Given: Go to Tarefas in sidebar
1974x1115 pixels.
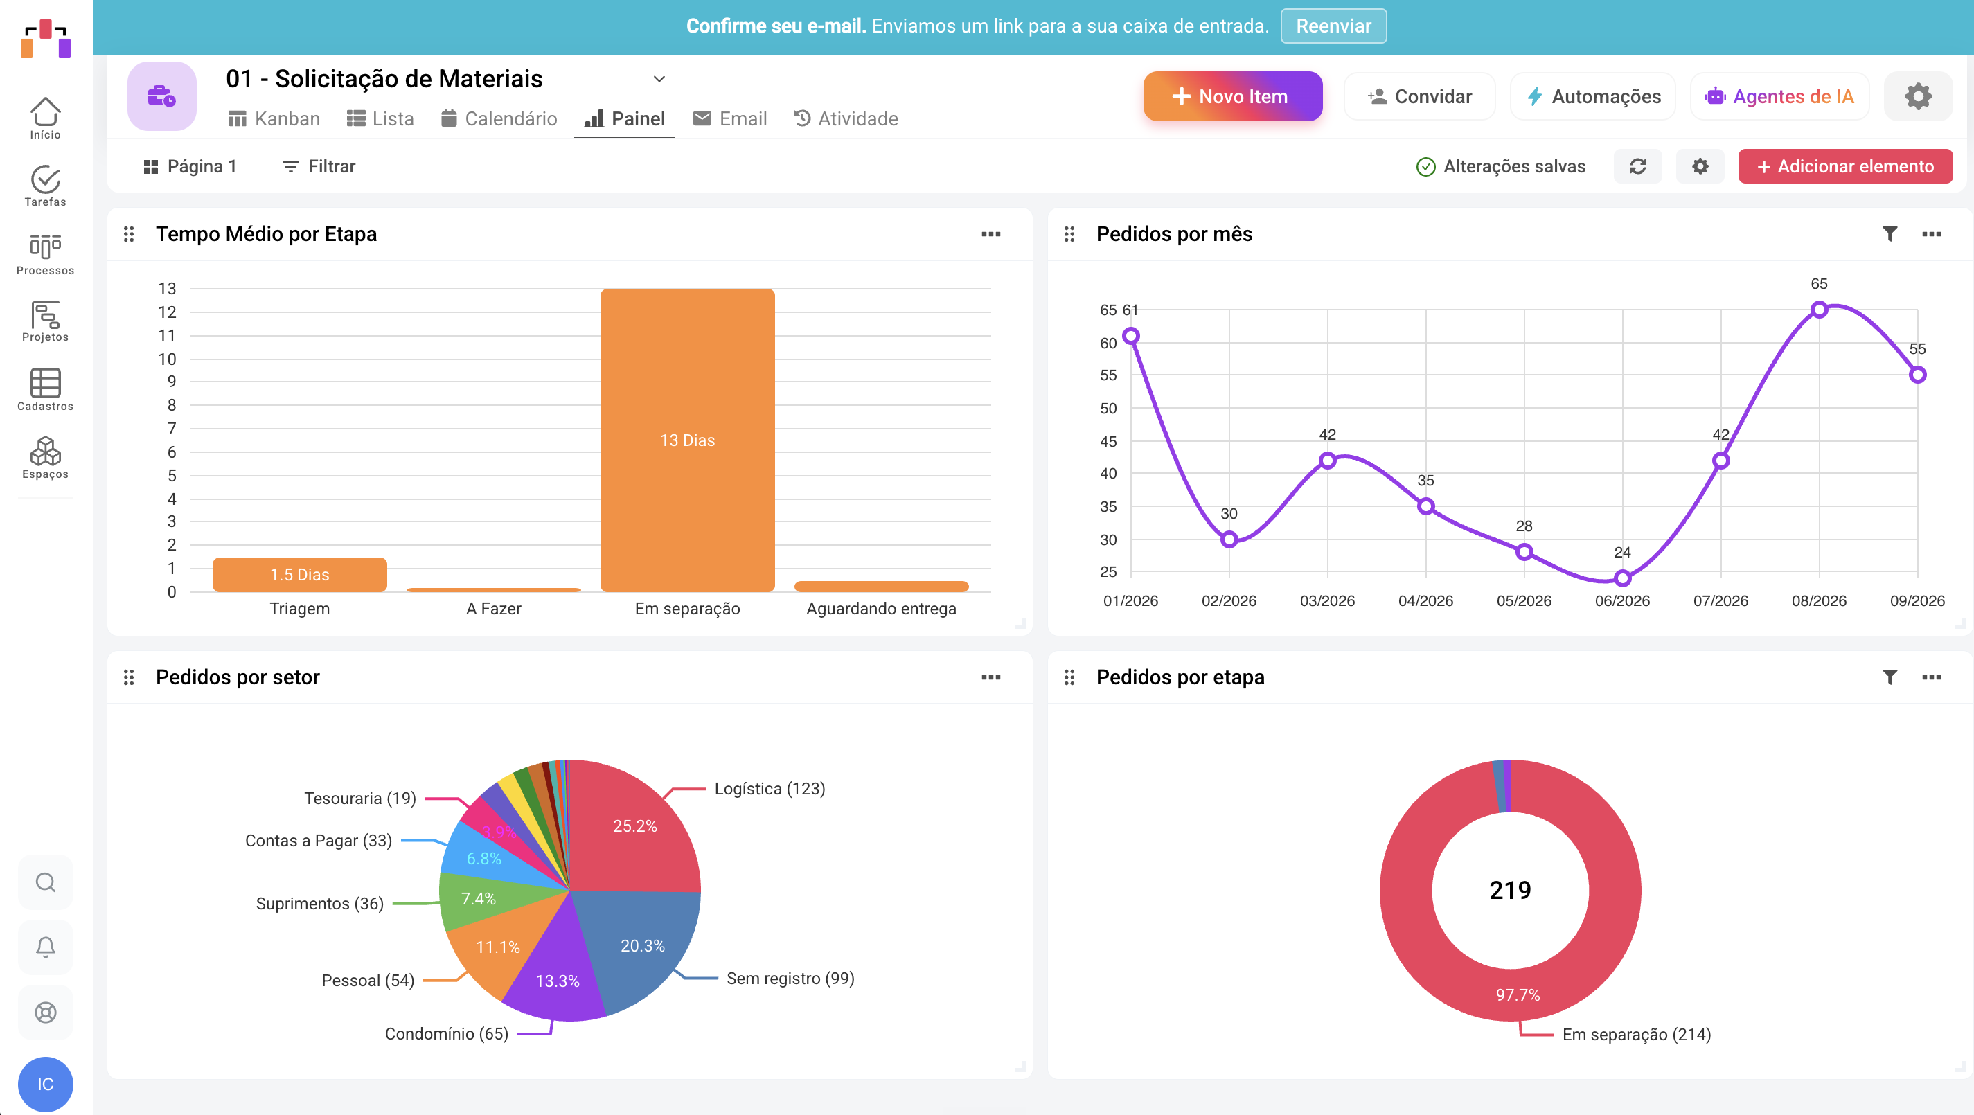Looking at the screenshot, I should click(x=45, y=186).
